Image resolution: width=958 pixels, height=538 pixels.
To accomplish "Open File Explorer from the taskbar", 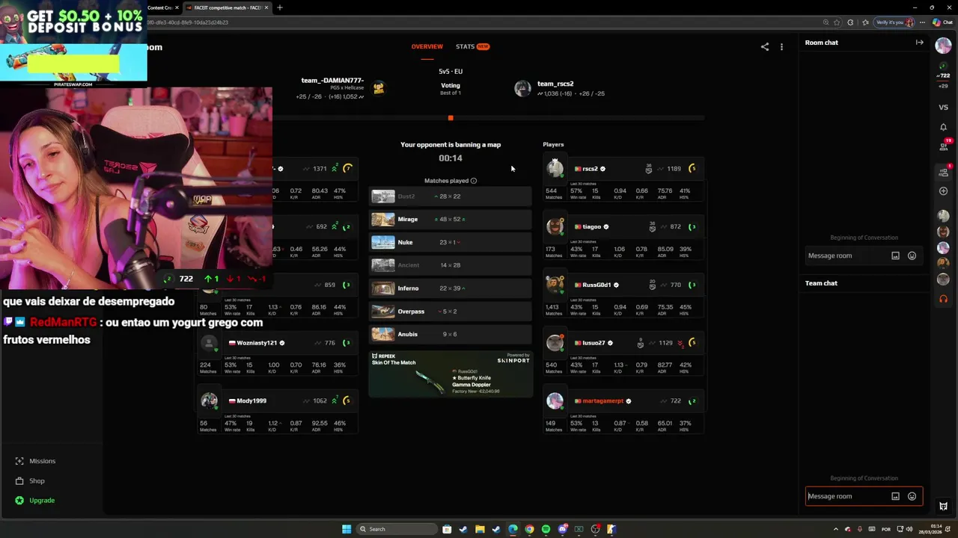I will [x=480, y=529].
